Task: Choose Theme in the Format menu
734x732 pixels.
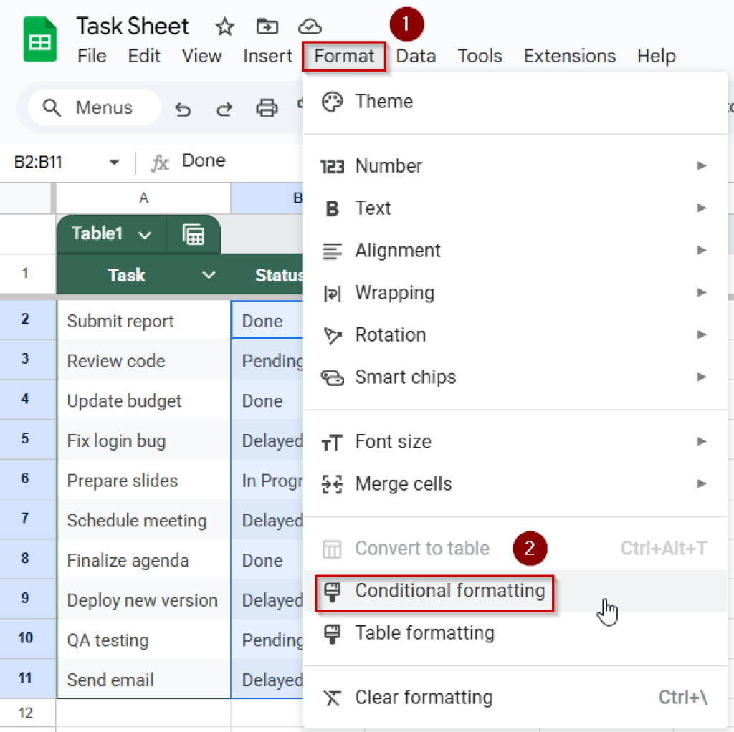Action: pos(383,102)
